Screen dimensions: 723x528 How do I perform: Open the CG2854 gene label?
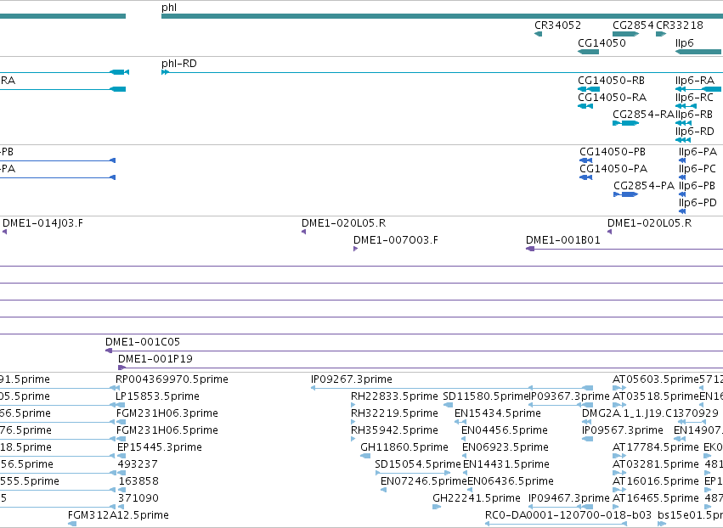tap(633, 25)
